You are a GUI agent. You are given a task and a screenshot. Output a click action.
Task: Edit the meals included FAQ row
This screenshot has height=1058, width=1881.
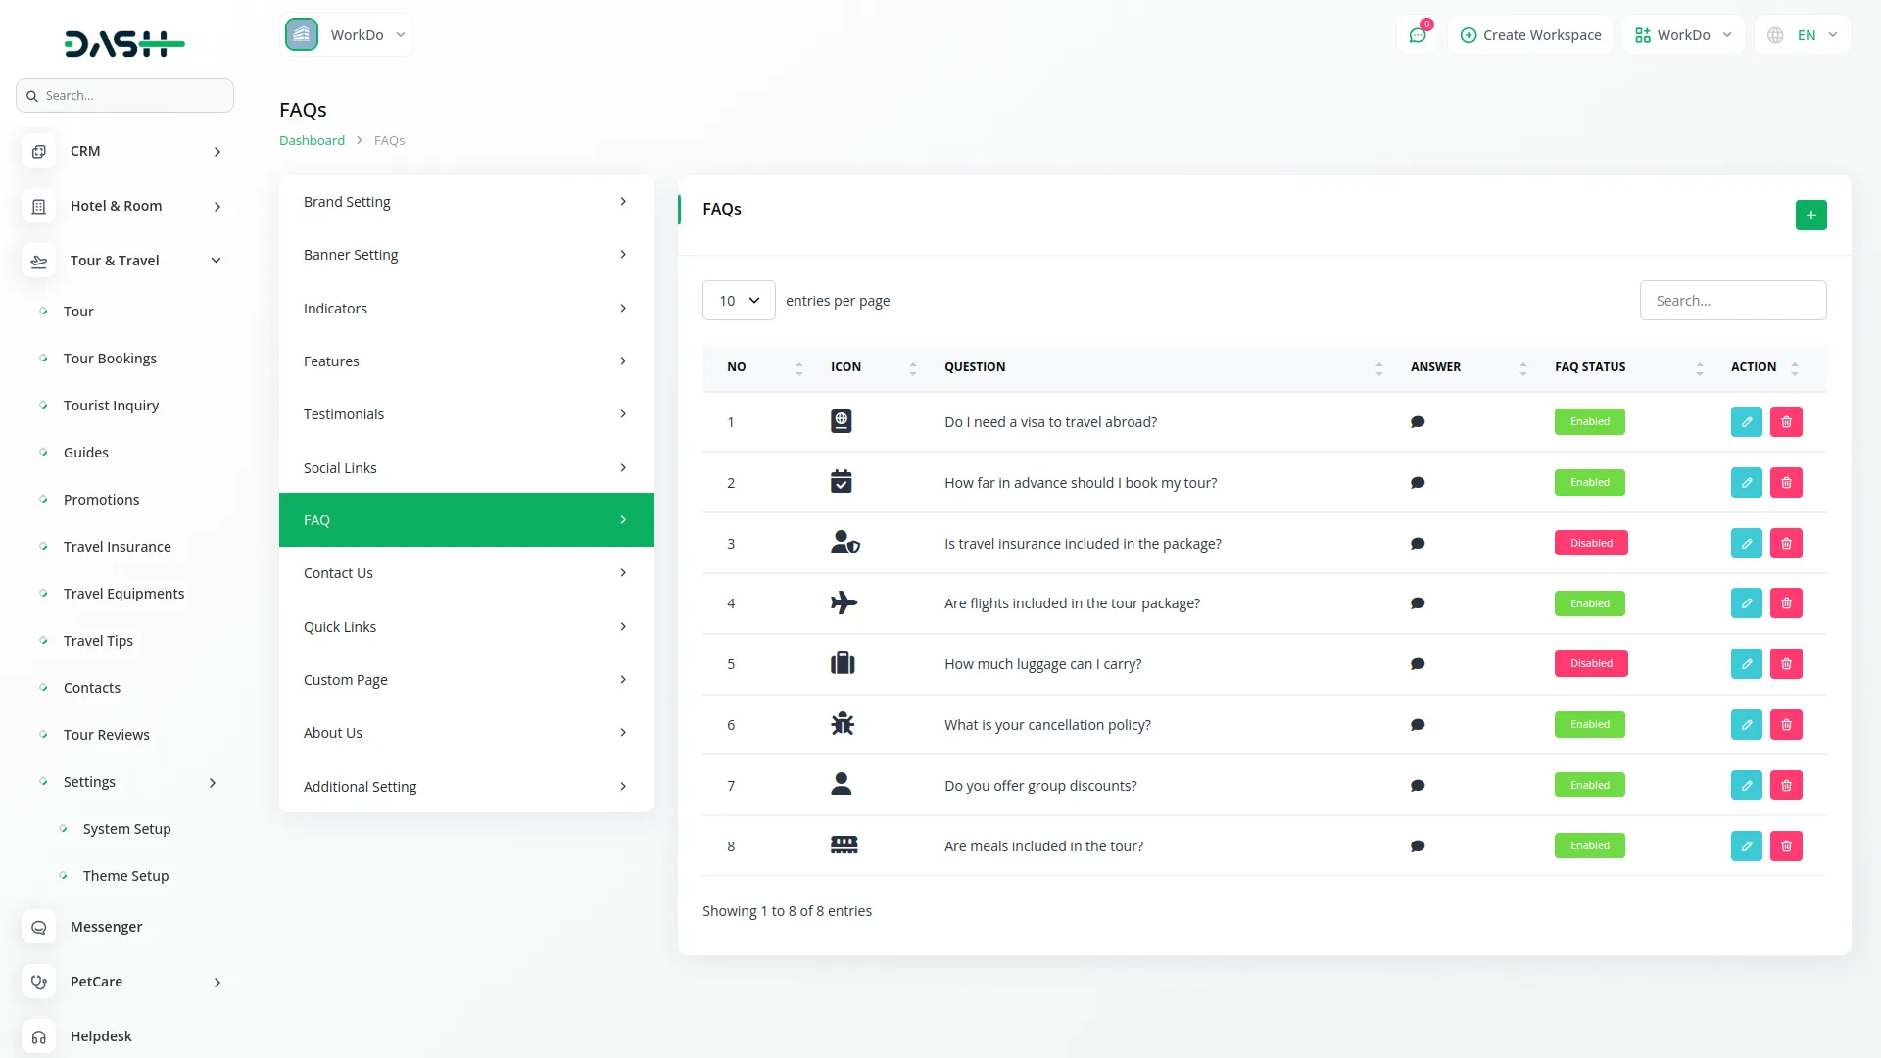click(1746, 846)
